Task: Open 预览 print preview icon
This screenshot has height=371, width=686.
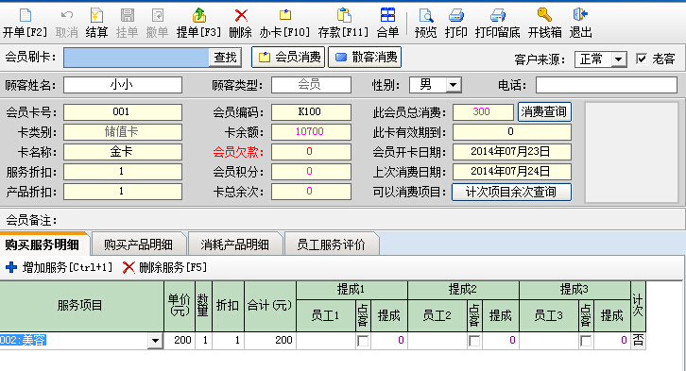Action: tap(426, 16)
